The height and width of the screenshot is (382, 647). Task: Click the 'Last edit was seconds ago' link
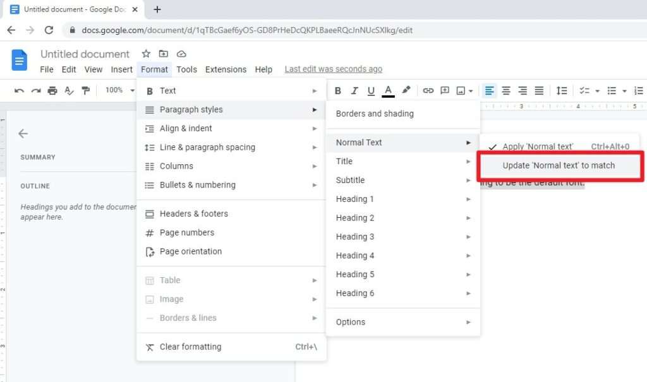pos(333,69)
